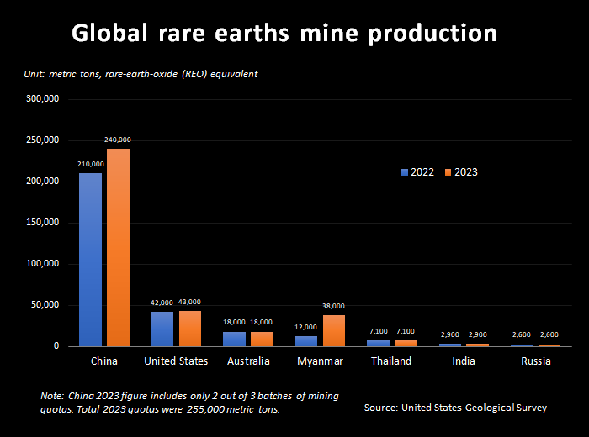Click the 300,000 y-axis label
589x437 pixels.
pos(42,99)
